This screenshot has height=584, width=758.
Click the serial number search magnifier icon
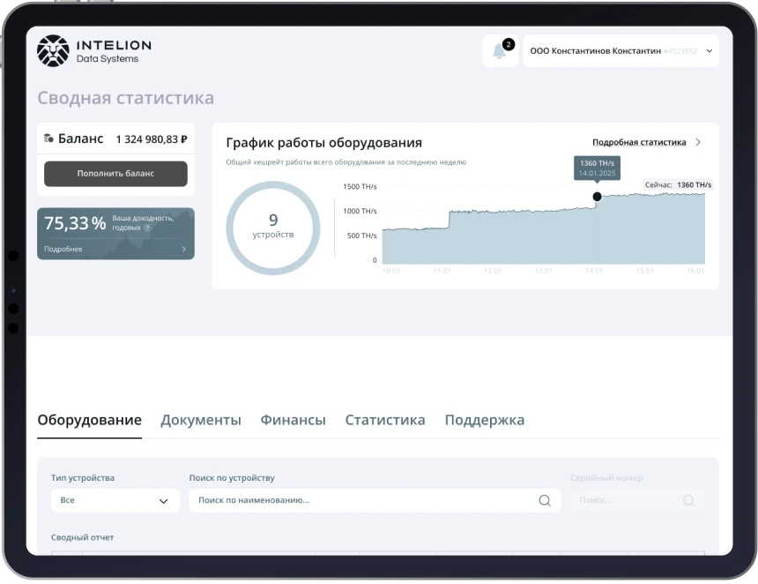(688, 500)
